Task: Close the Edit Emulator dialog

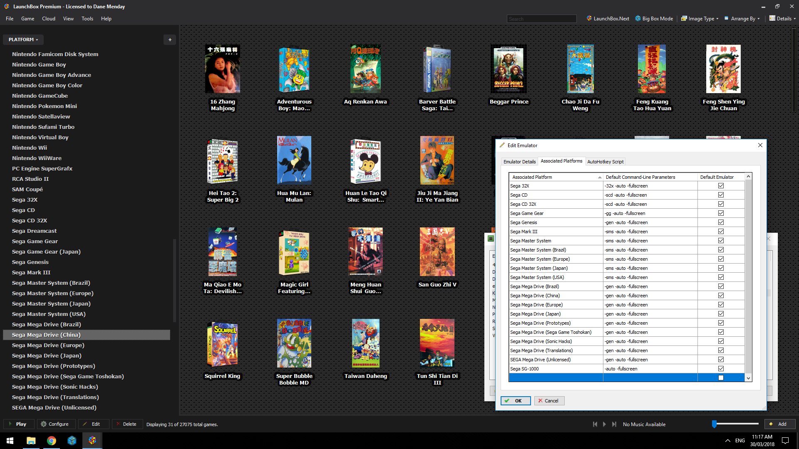Action: [760, 145]
